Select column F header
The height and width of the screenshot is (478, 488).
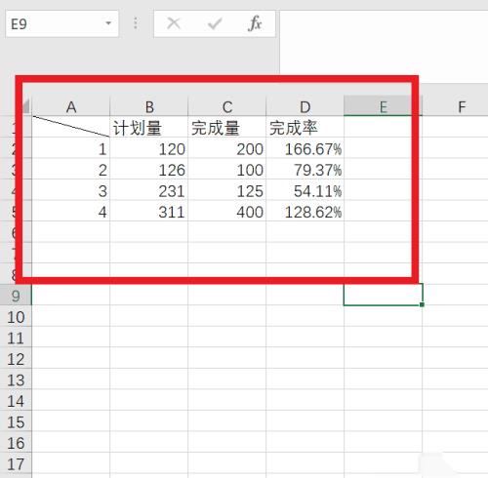coord(456,106)
